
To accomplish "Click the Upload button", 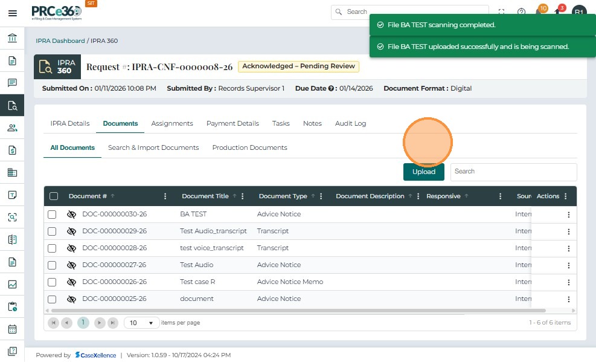I will coord(423,172).
